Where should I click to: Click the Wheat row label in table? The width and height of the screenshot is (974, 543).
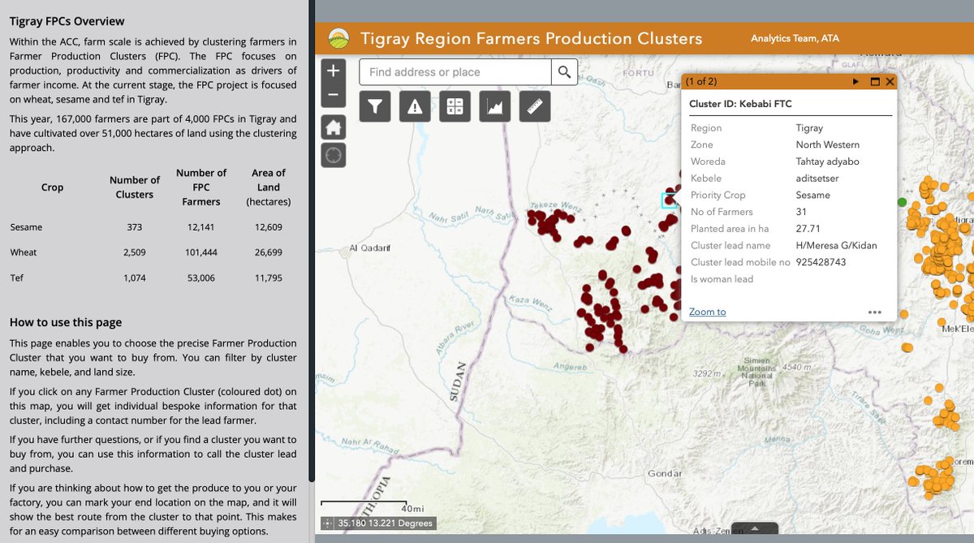click(24, 252)
